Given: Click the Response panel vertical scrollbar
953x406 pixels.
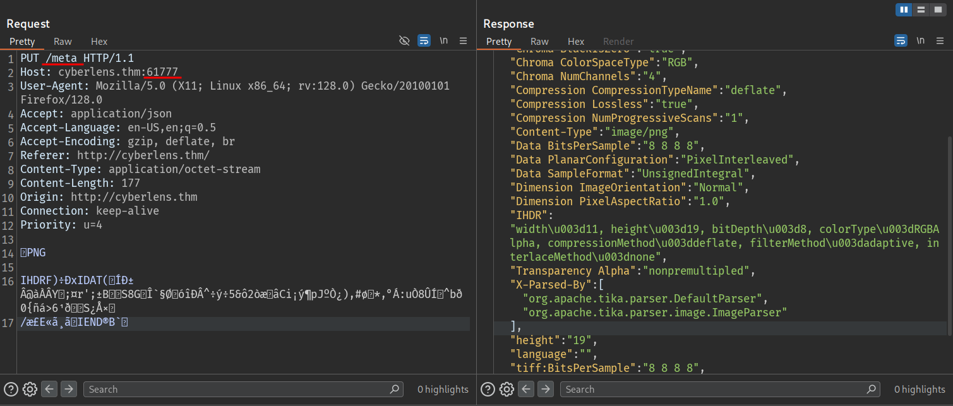Looking at the screenshot, I should point(949,234).
